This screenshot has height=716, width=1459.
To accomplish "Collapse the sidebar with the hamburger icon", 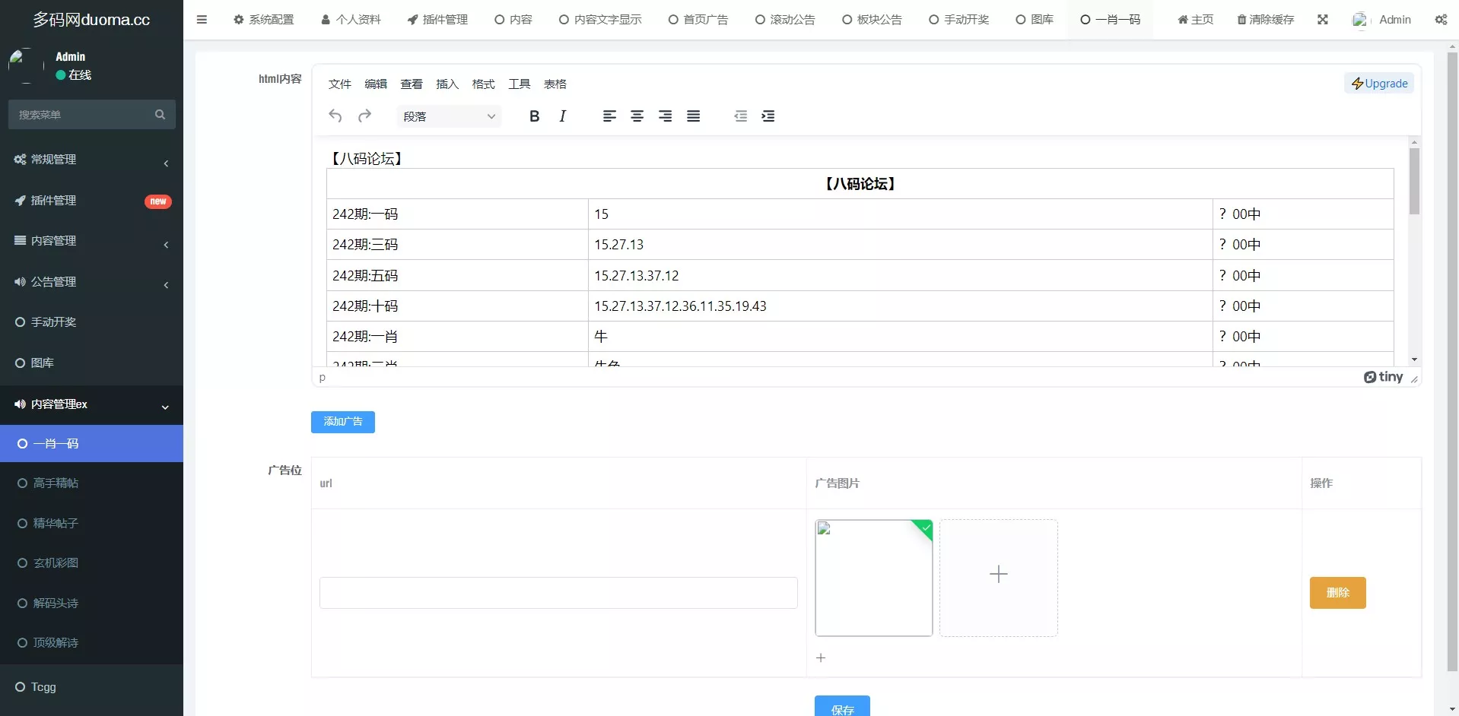I will (x=202, y=19).
